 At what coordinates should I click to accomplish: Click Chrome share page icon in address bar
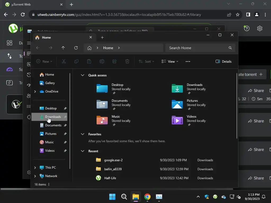229,15
